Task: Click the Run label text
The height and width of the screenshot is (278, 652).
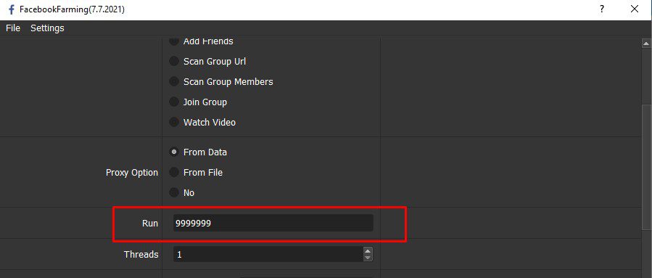Action: pyautogui.click(x=150, y=224)
